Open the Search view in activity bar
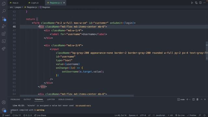The image size is (208, 117). (4, 11)
